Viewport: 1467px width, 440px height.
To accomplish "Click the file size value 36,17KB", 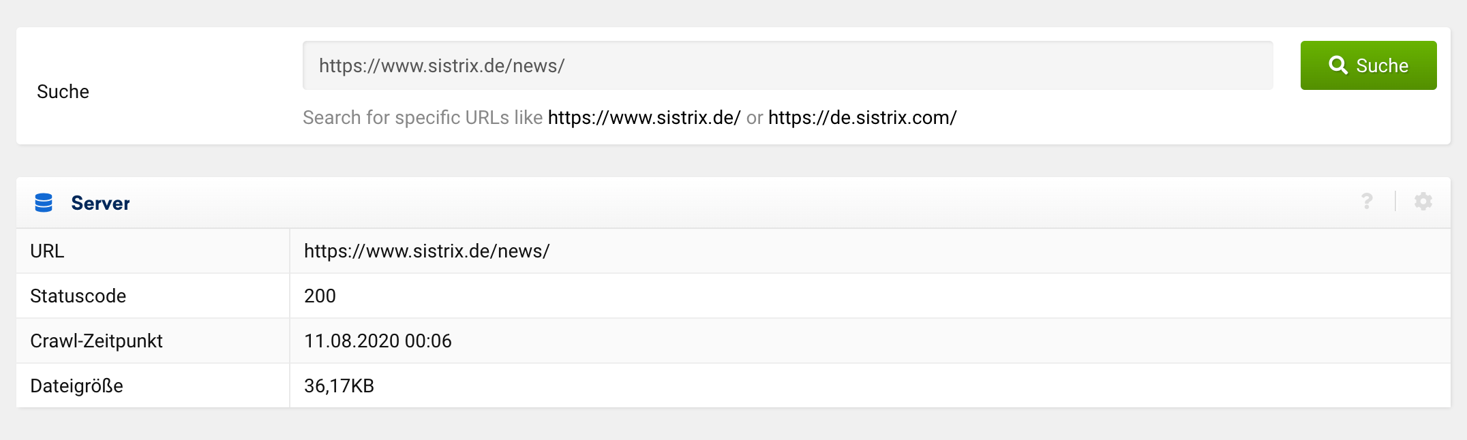I will point(339,386).
